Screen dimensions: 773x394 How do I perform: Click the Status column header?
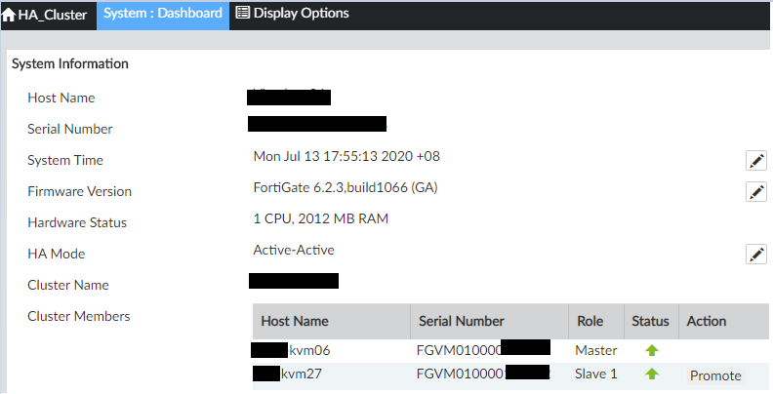pyautogui.click(x=650, y=321)
